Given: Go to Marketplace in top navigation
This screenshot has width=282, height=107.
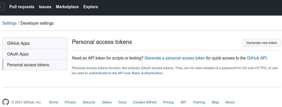Looking at the screenshot, I should point(67,7).
